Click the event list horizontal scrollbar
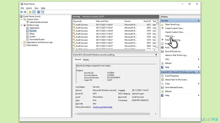Screen dimensions: 220x123 tap(110, 50)
